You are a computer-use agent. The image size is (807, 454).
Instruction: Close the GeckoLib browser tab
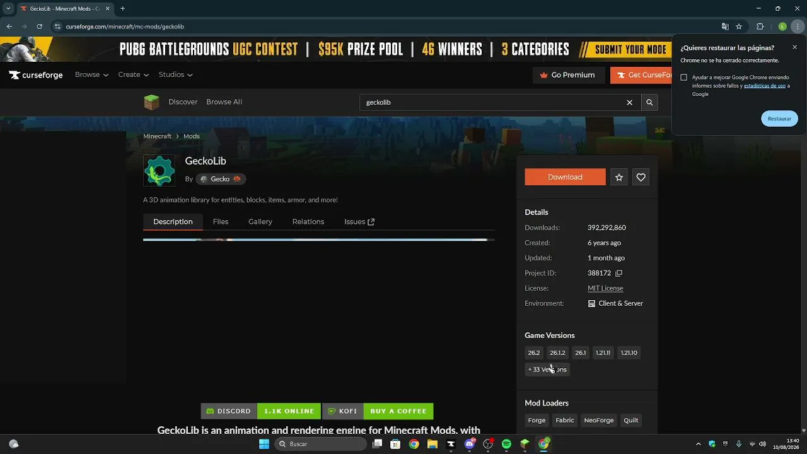point(107,9)
